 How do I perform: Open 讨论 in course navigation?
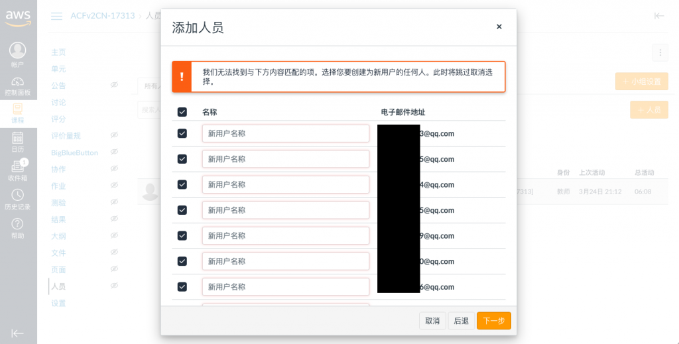(x=58, y=102)
